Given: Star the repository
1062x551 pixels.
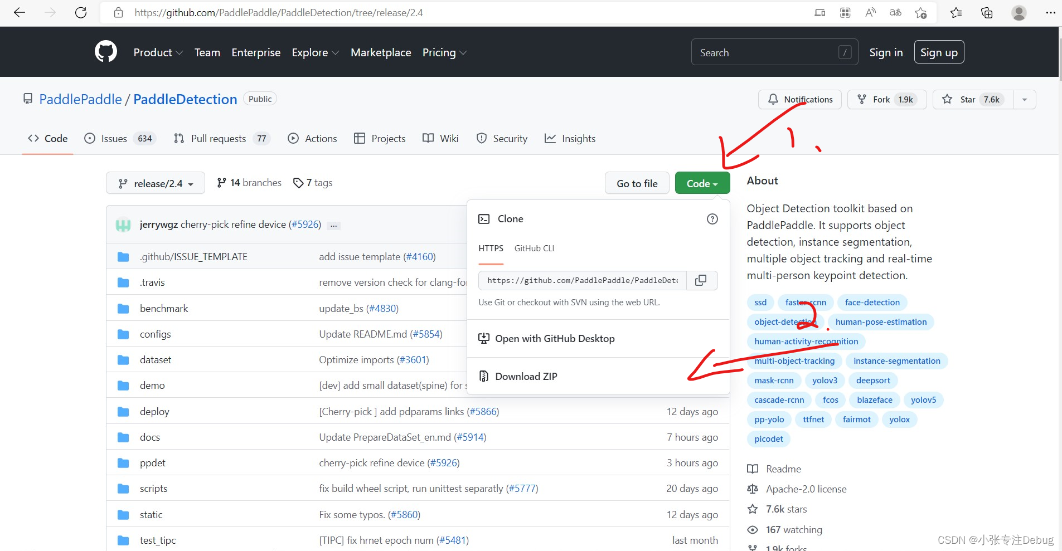Looking at the screenshot, I should coord(973,99).
